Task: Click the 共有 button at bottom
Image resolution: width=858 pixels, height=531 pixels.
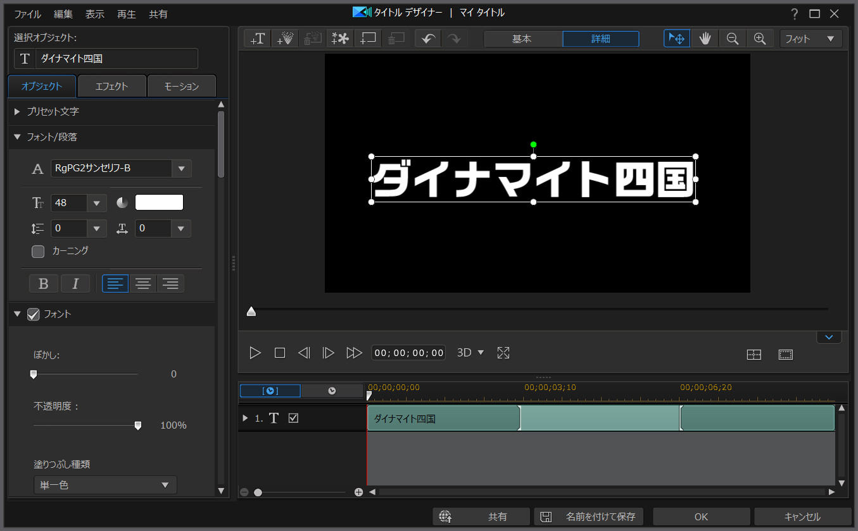Action: coord(481,516)
